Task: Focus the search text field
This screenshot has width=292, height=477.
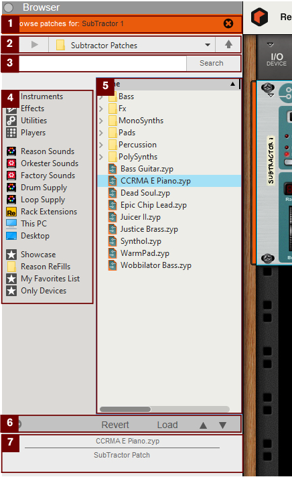Action: click(x=103, y=63)
